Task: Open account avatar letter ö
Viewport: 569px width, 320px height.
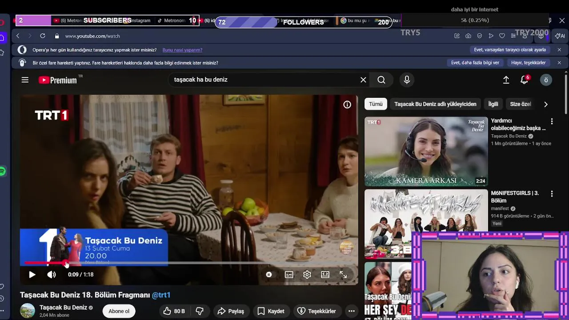Action: [x=546, y=80]
